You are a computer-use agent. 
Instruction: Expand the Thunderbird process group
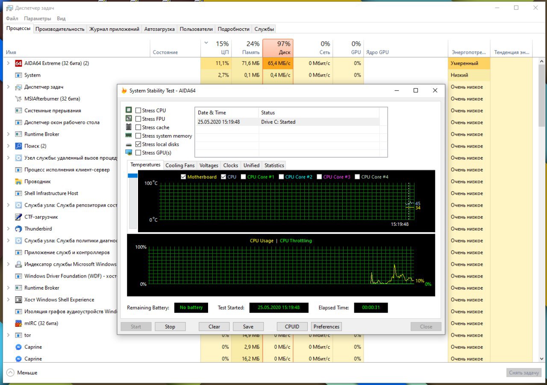(8, 229)
